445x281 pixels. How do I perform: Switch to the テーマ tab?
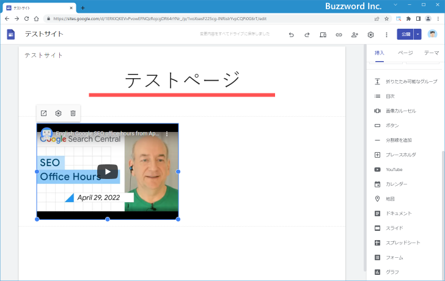(x=432, y=53)
